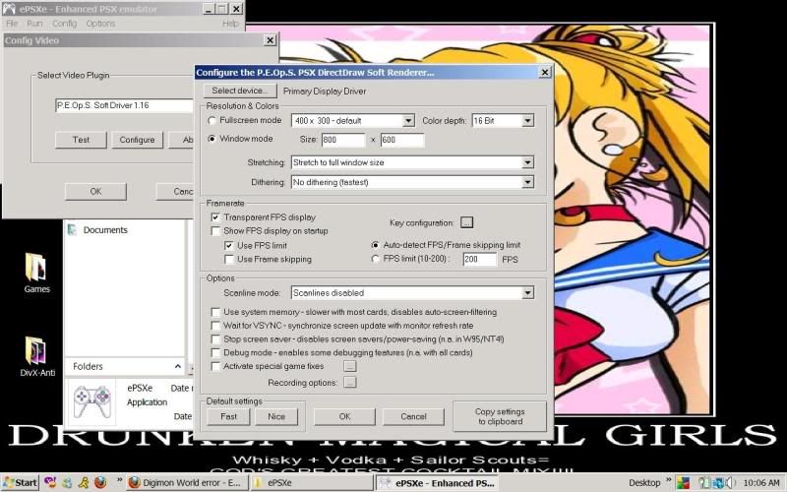
Task: Click the ePSXe title bar app icon
Action: [x=9, y=9]
